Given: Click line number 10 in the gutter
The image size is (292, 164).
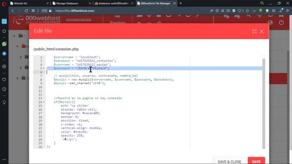Looking at the screenshot, I should 40,87.
